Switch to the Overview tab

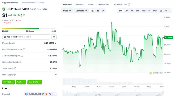click(68, 5)
